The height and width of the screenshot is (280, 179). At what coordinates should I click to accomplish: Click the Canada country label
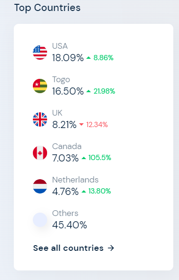[67, 146]
